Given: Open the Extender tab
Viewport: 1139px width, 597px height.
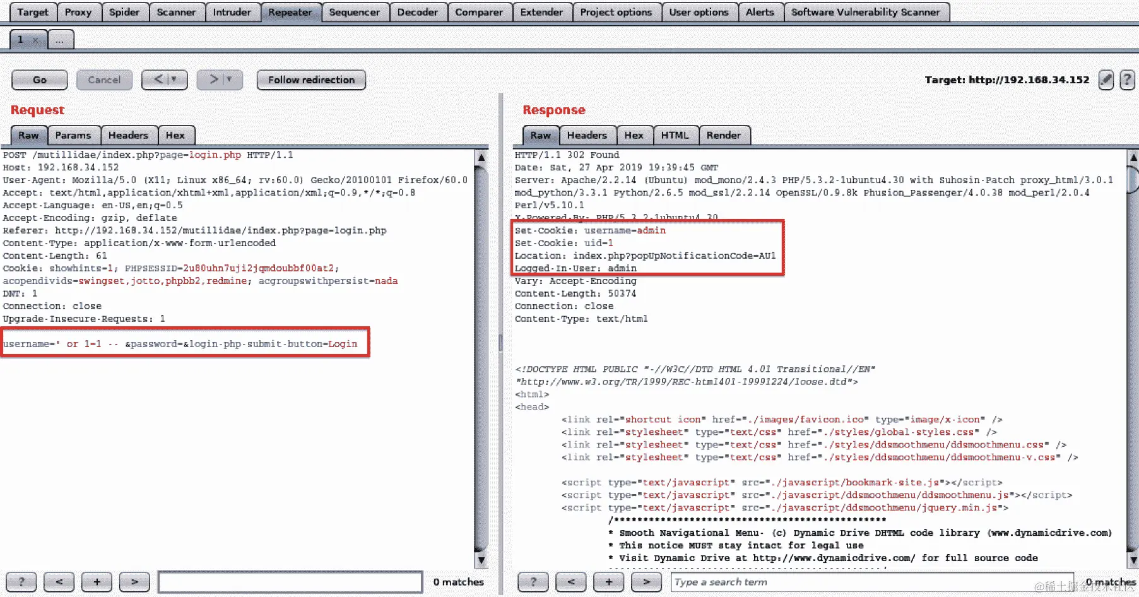Looking at the screenshot, I should click(541, 12).
